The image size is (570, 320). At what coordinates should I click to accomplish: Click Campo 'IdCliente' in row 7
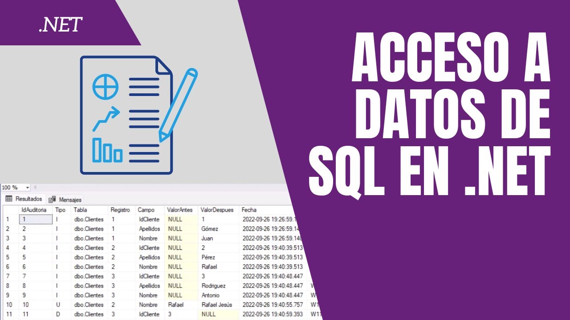click(150, 276)
